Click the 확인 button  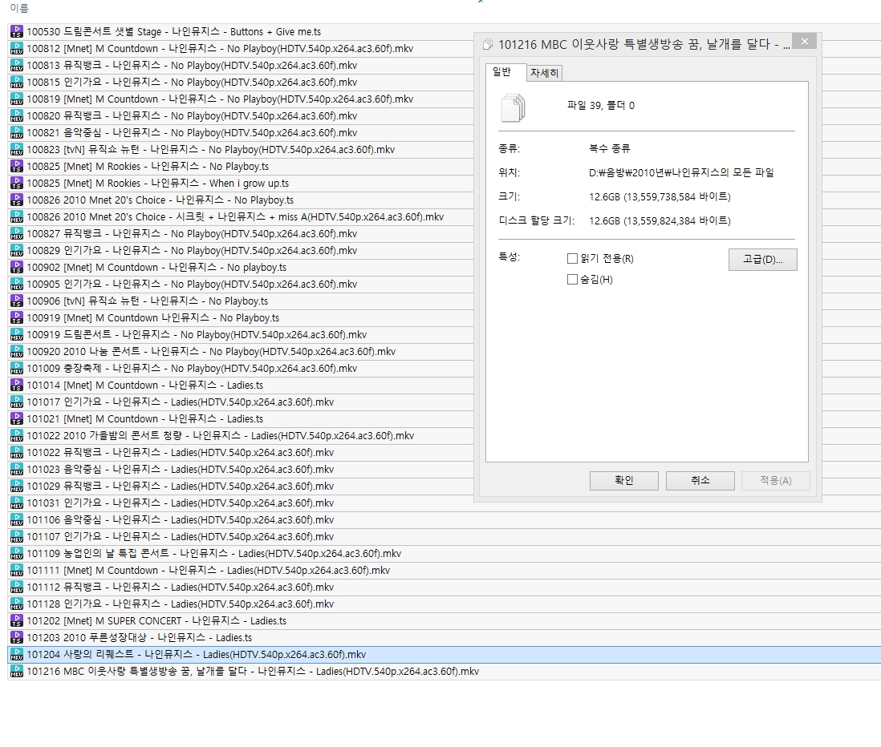click(623, 480)
